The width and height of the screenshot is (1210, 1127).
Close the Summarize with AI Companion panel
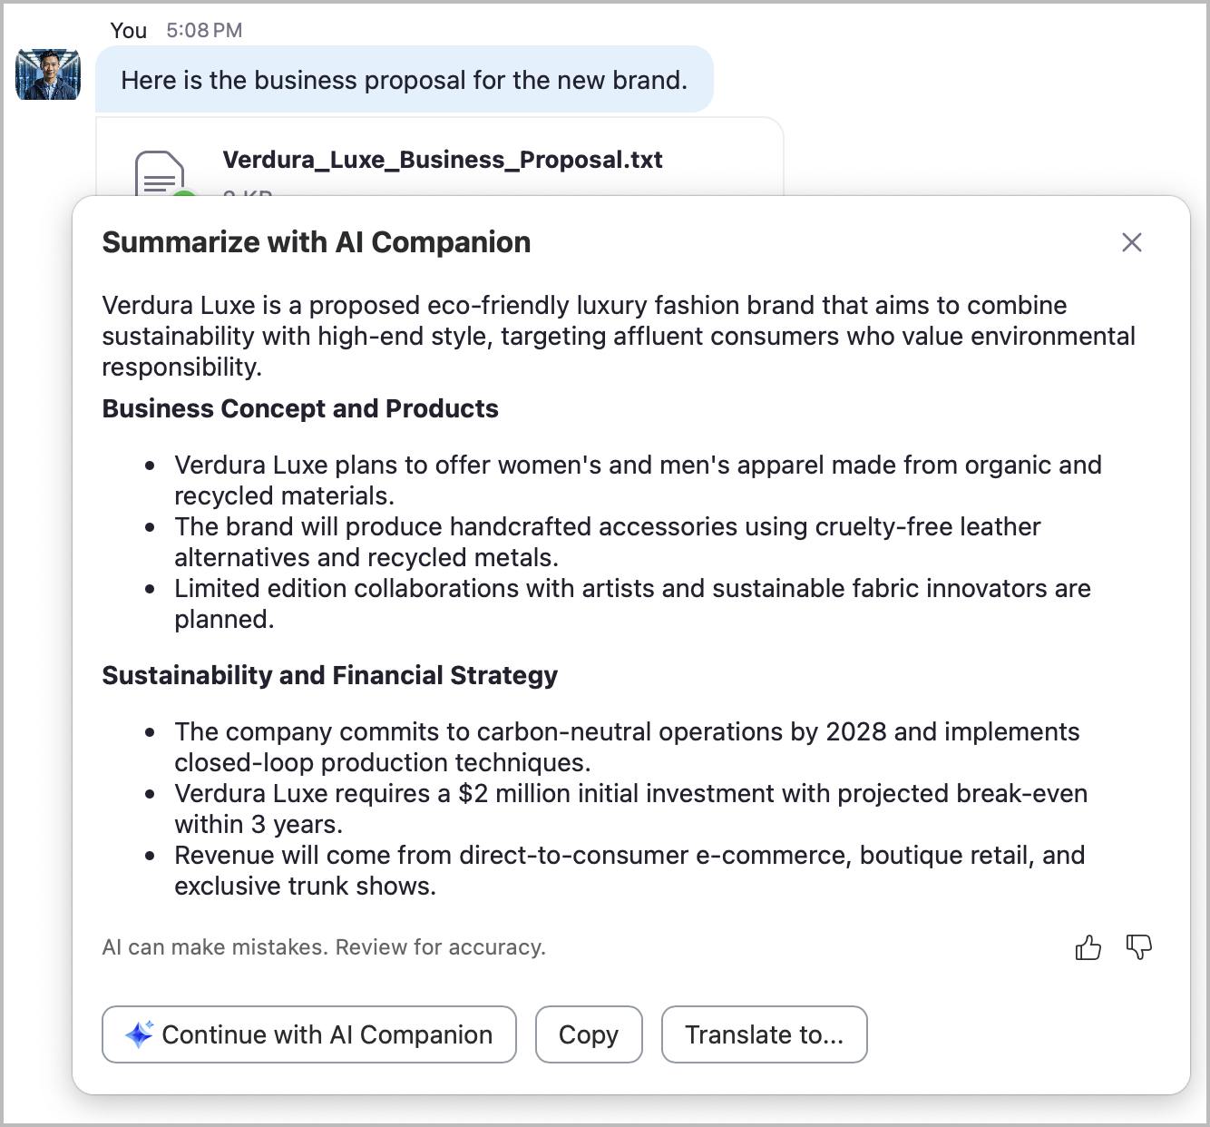1131,242
